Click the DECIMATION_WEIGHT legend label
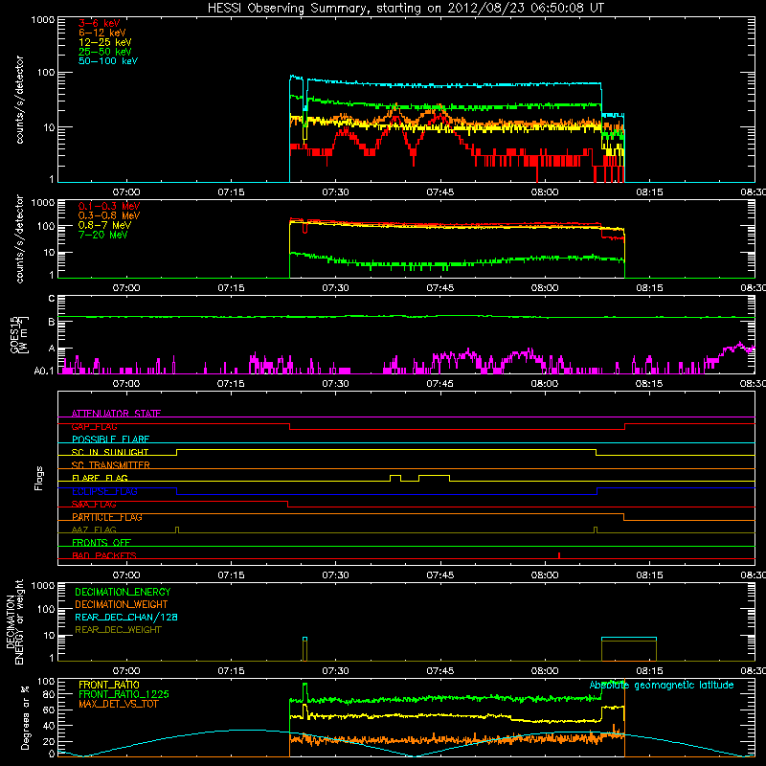This screenshot has width=766, height=766. [122, 604]
